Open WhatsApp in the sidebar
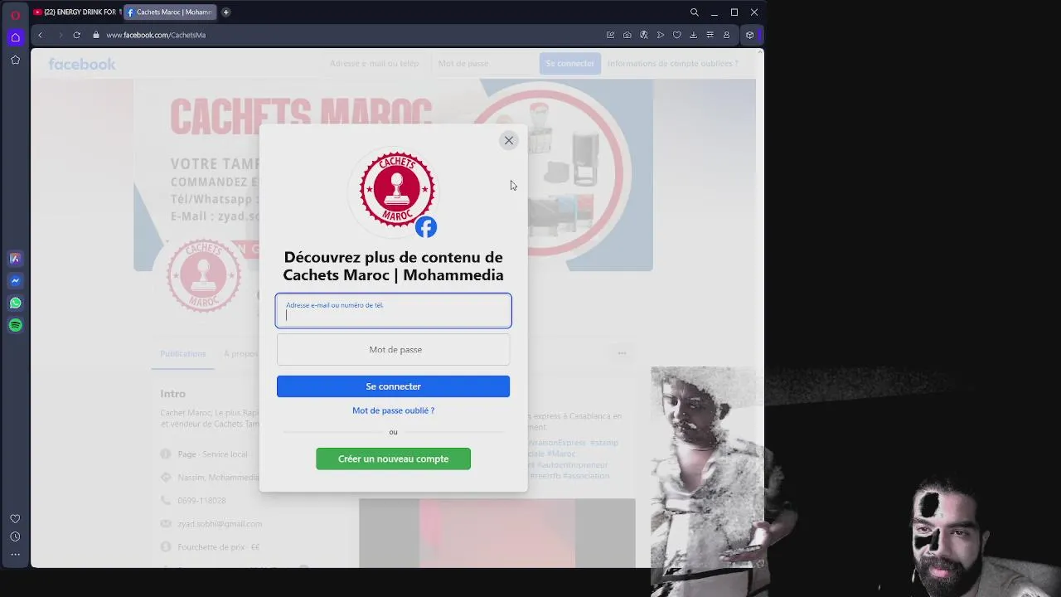Screen dimensions: 1061x597 coord(15,303)
